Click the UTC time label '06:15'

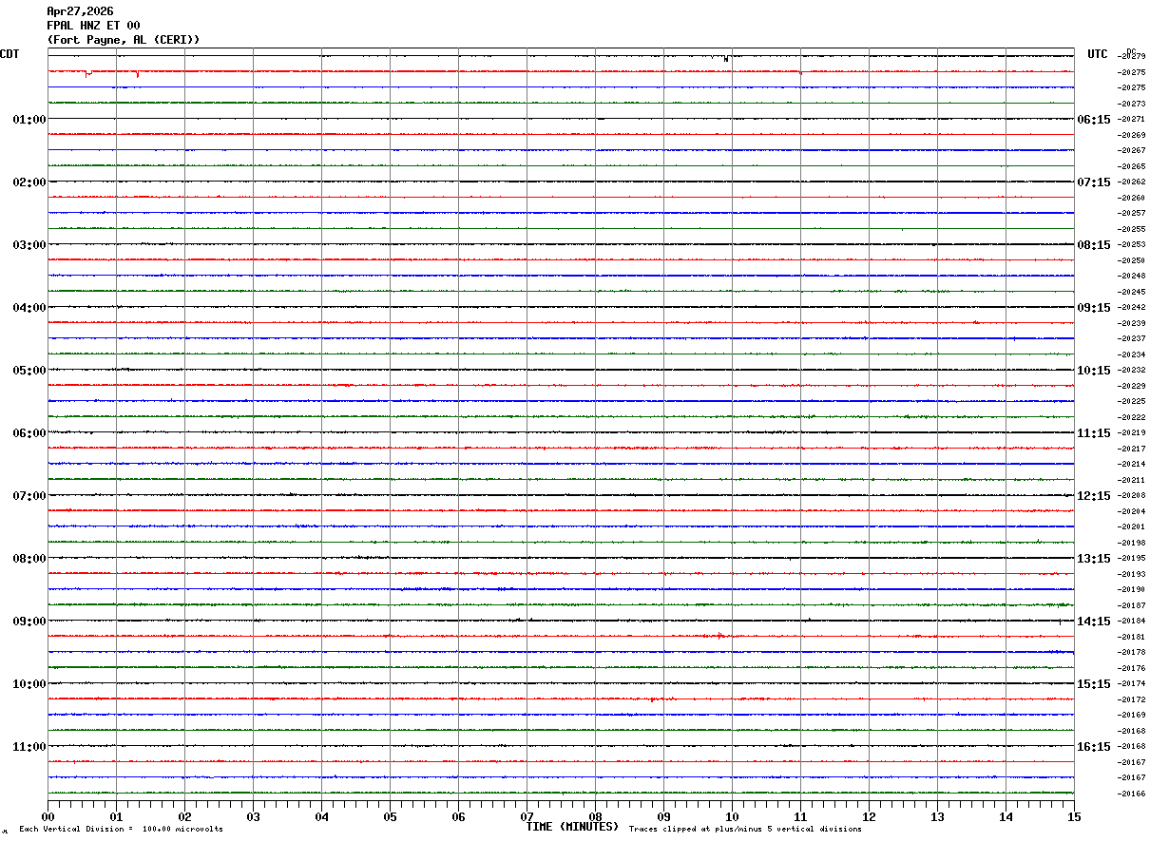[x=1094, y=120]
